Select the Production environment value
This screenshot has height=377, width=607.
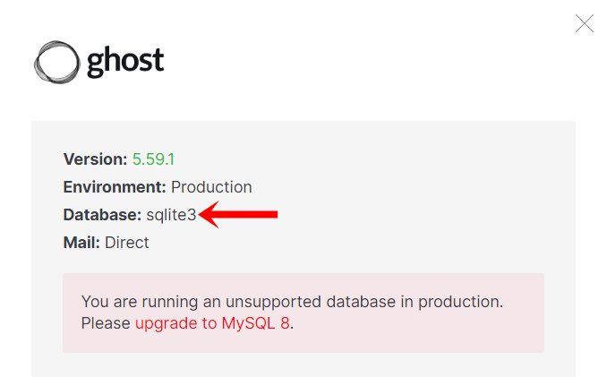pos(211,187)
